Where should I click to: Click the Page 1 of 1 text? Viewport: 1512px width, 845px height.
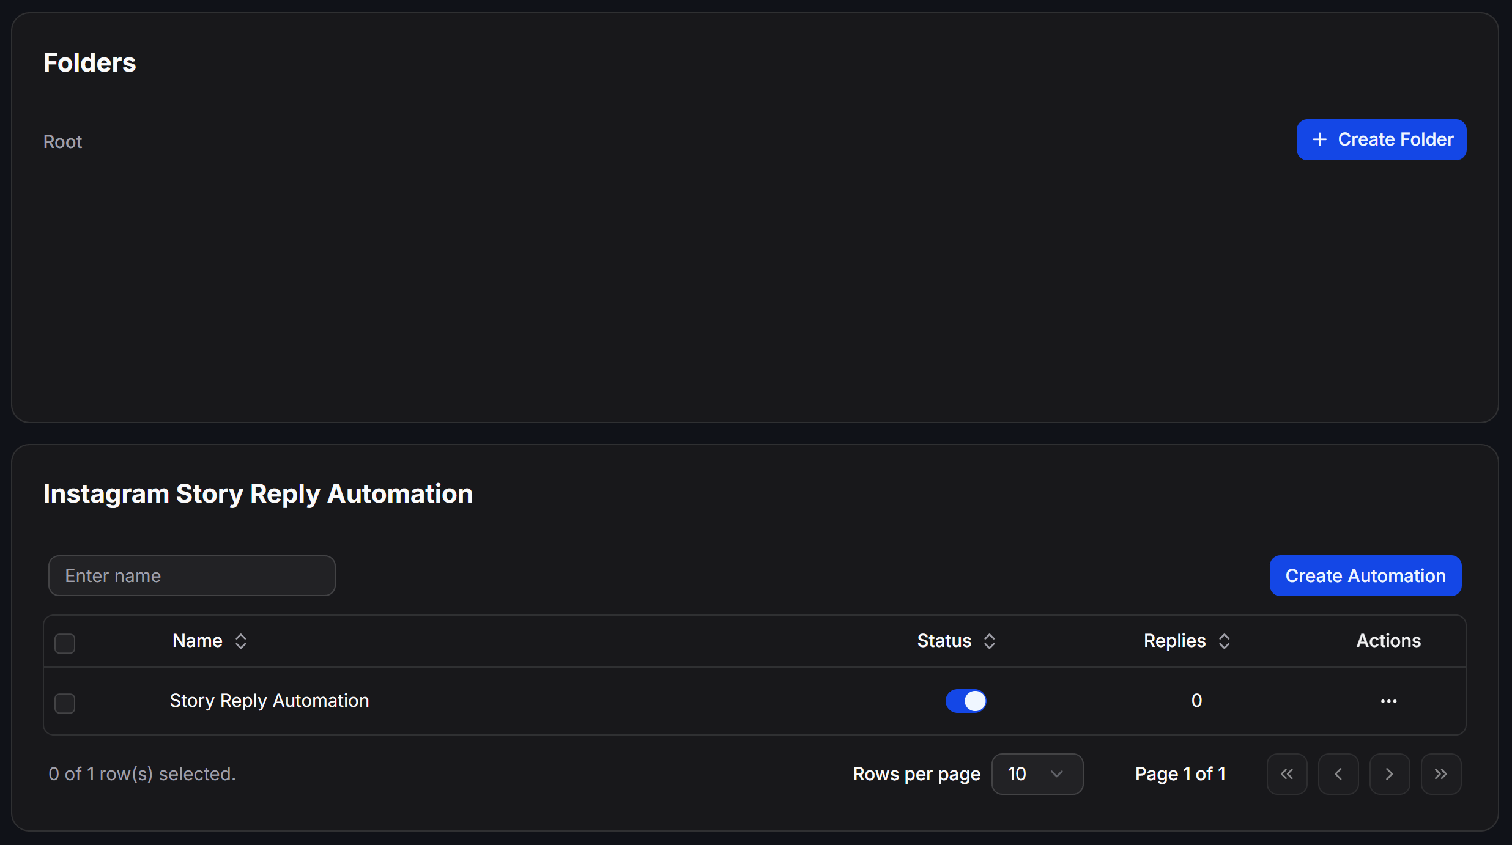(1180, 774)
